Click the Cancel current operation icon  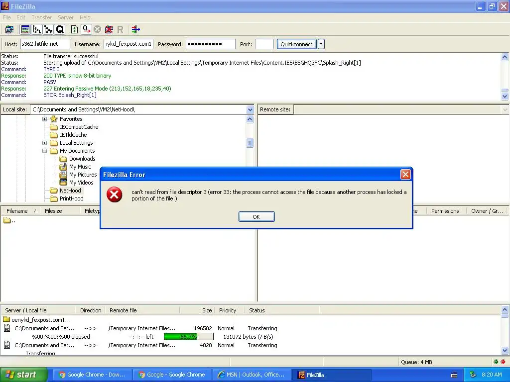point(97,29)
